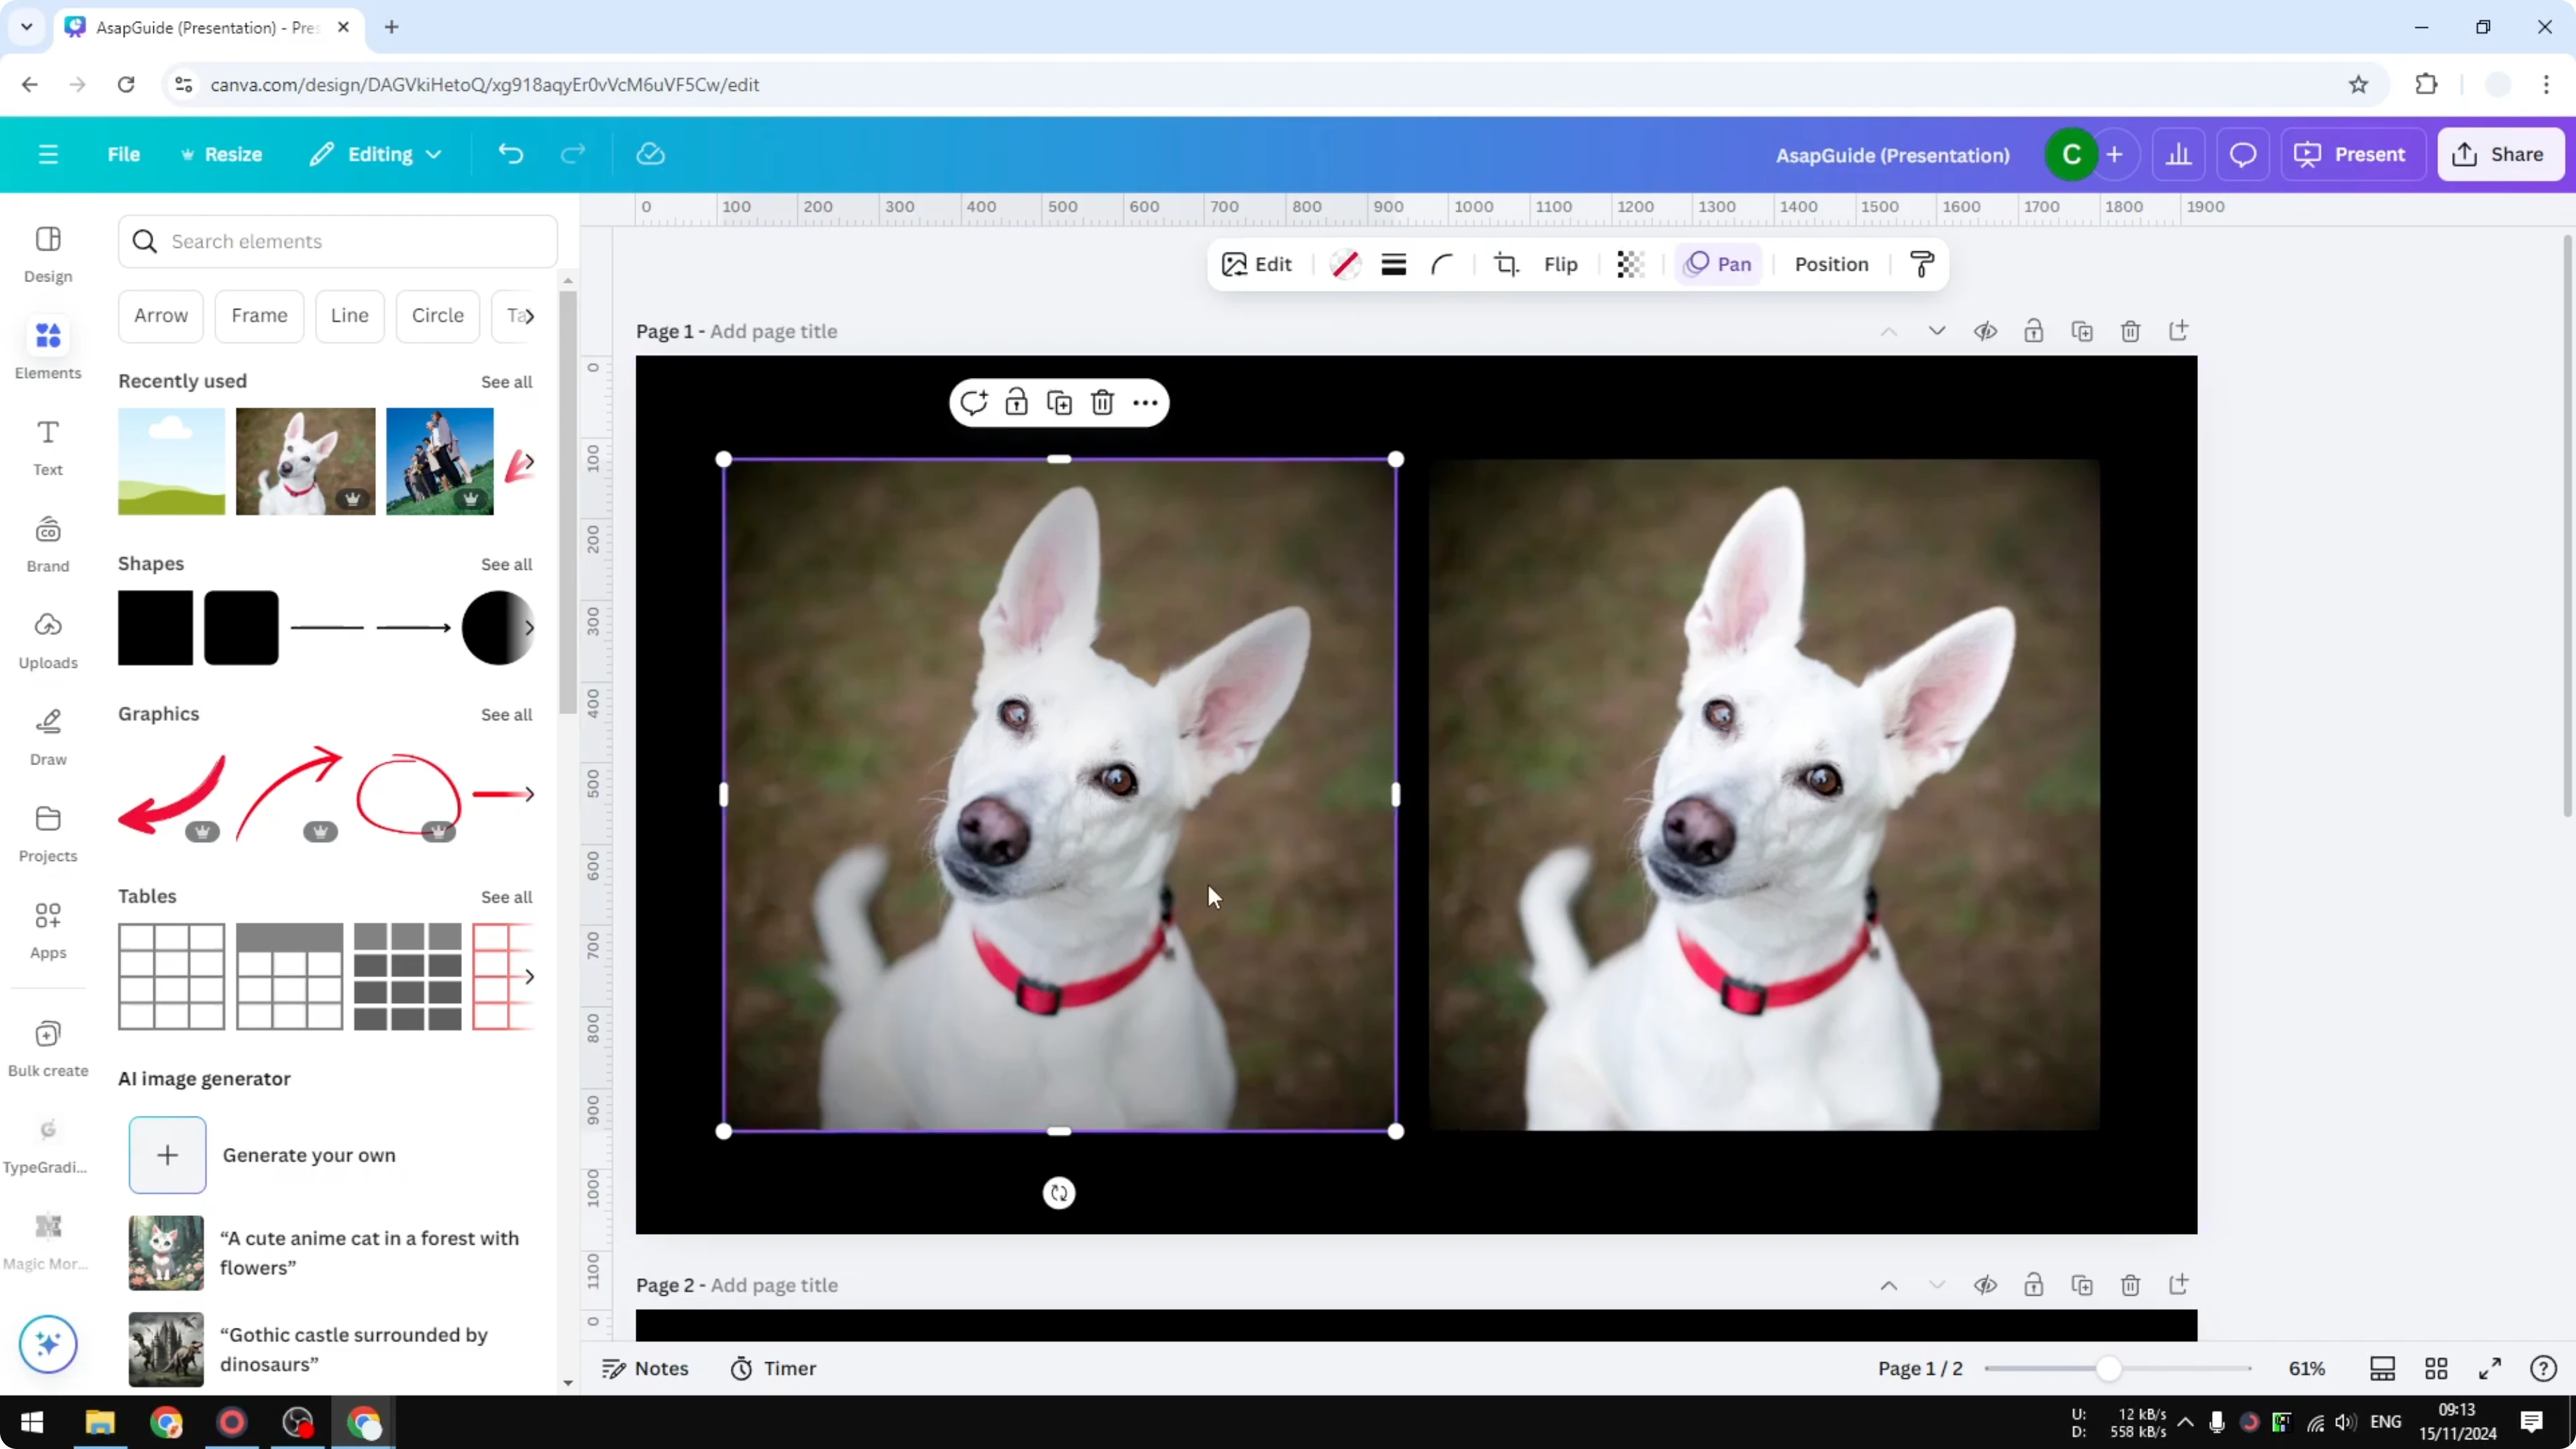This screenshot has width=2576, height=1449.
Task: Hide Page 1 with the eye icon
Action: click(1986, 331)
